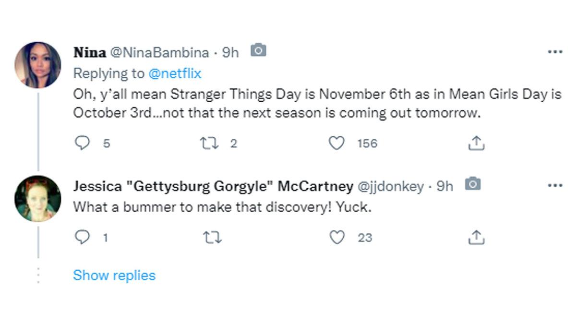Expand the thread with Show replies
The width and height of the screenshot is (576, 324).
[x=114, y=276]
